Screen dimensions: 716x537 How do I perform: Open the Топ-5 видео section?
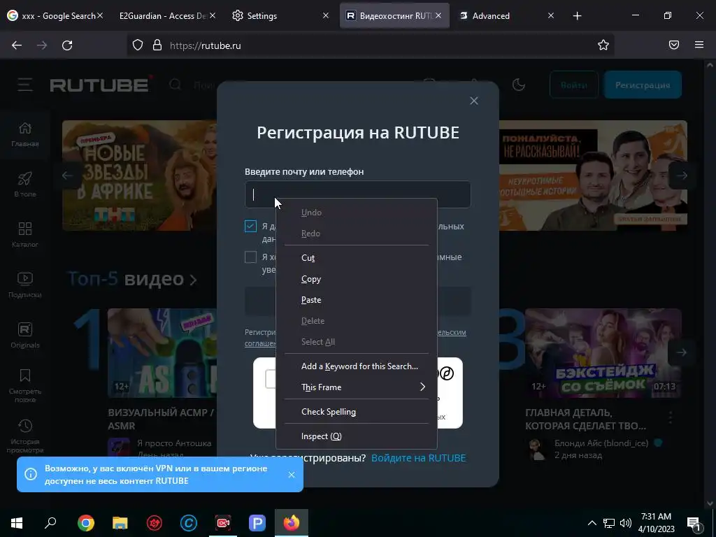[x=132, y=278]
